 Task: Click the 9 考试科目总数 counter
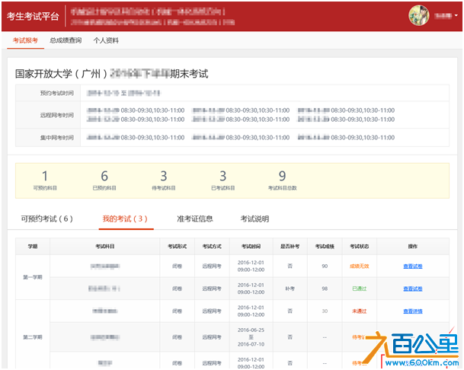point(283,180)
